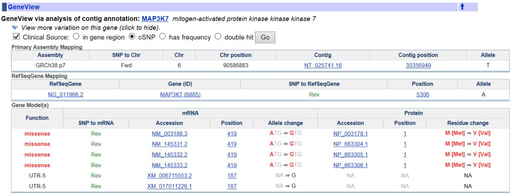Open contig NT_025741.16 link
This screenshot has height=195, width=517.
click(323, 65)
